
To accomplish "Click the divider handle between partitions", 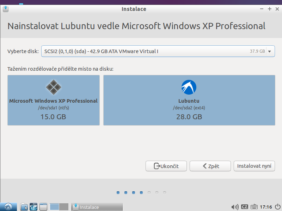I will [x=102, y=100].
